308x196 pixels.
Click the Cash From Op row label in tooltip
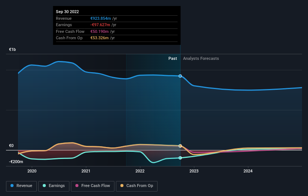(69, 38)
